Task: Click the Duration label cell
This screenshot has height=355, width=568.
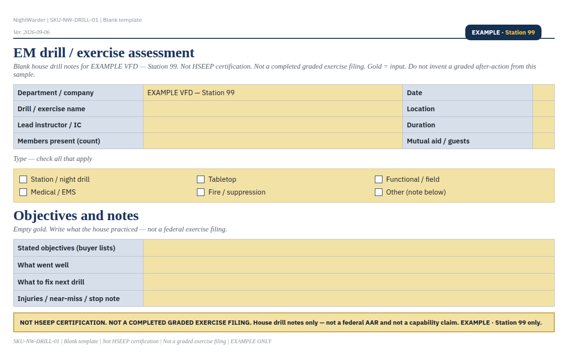Action: pyautogui.click(x=468, y=125)
